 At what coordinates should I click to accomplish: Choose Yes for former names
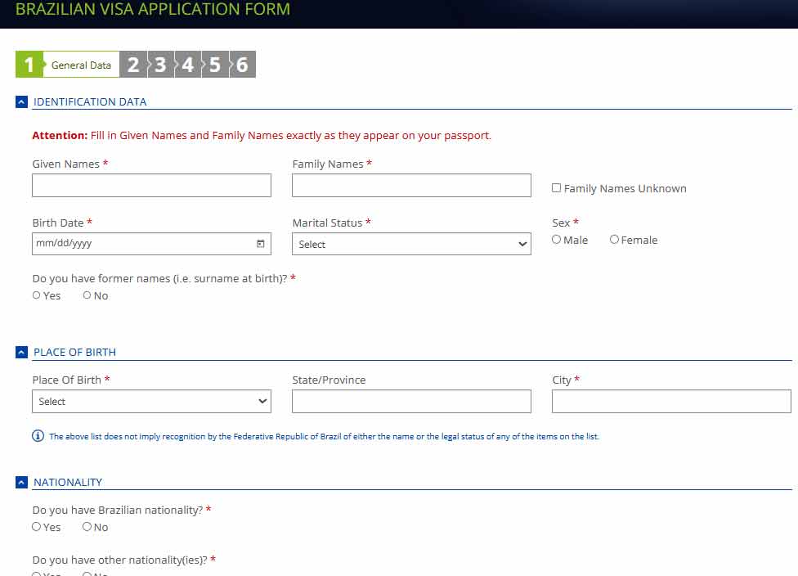(x=37, y=295)
